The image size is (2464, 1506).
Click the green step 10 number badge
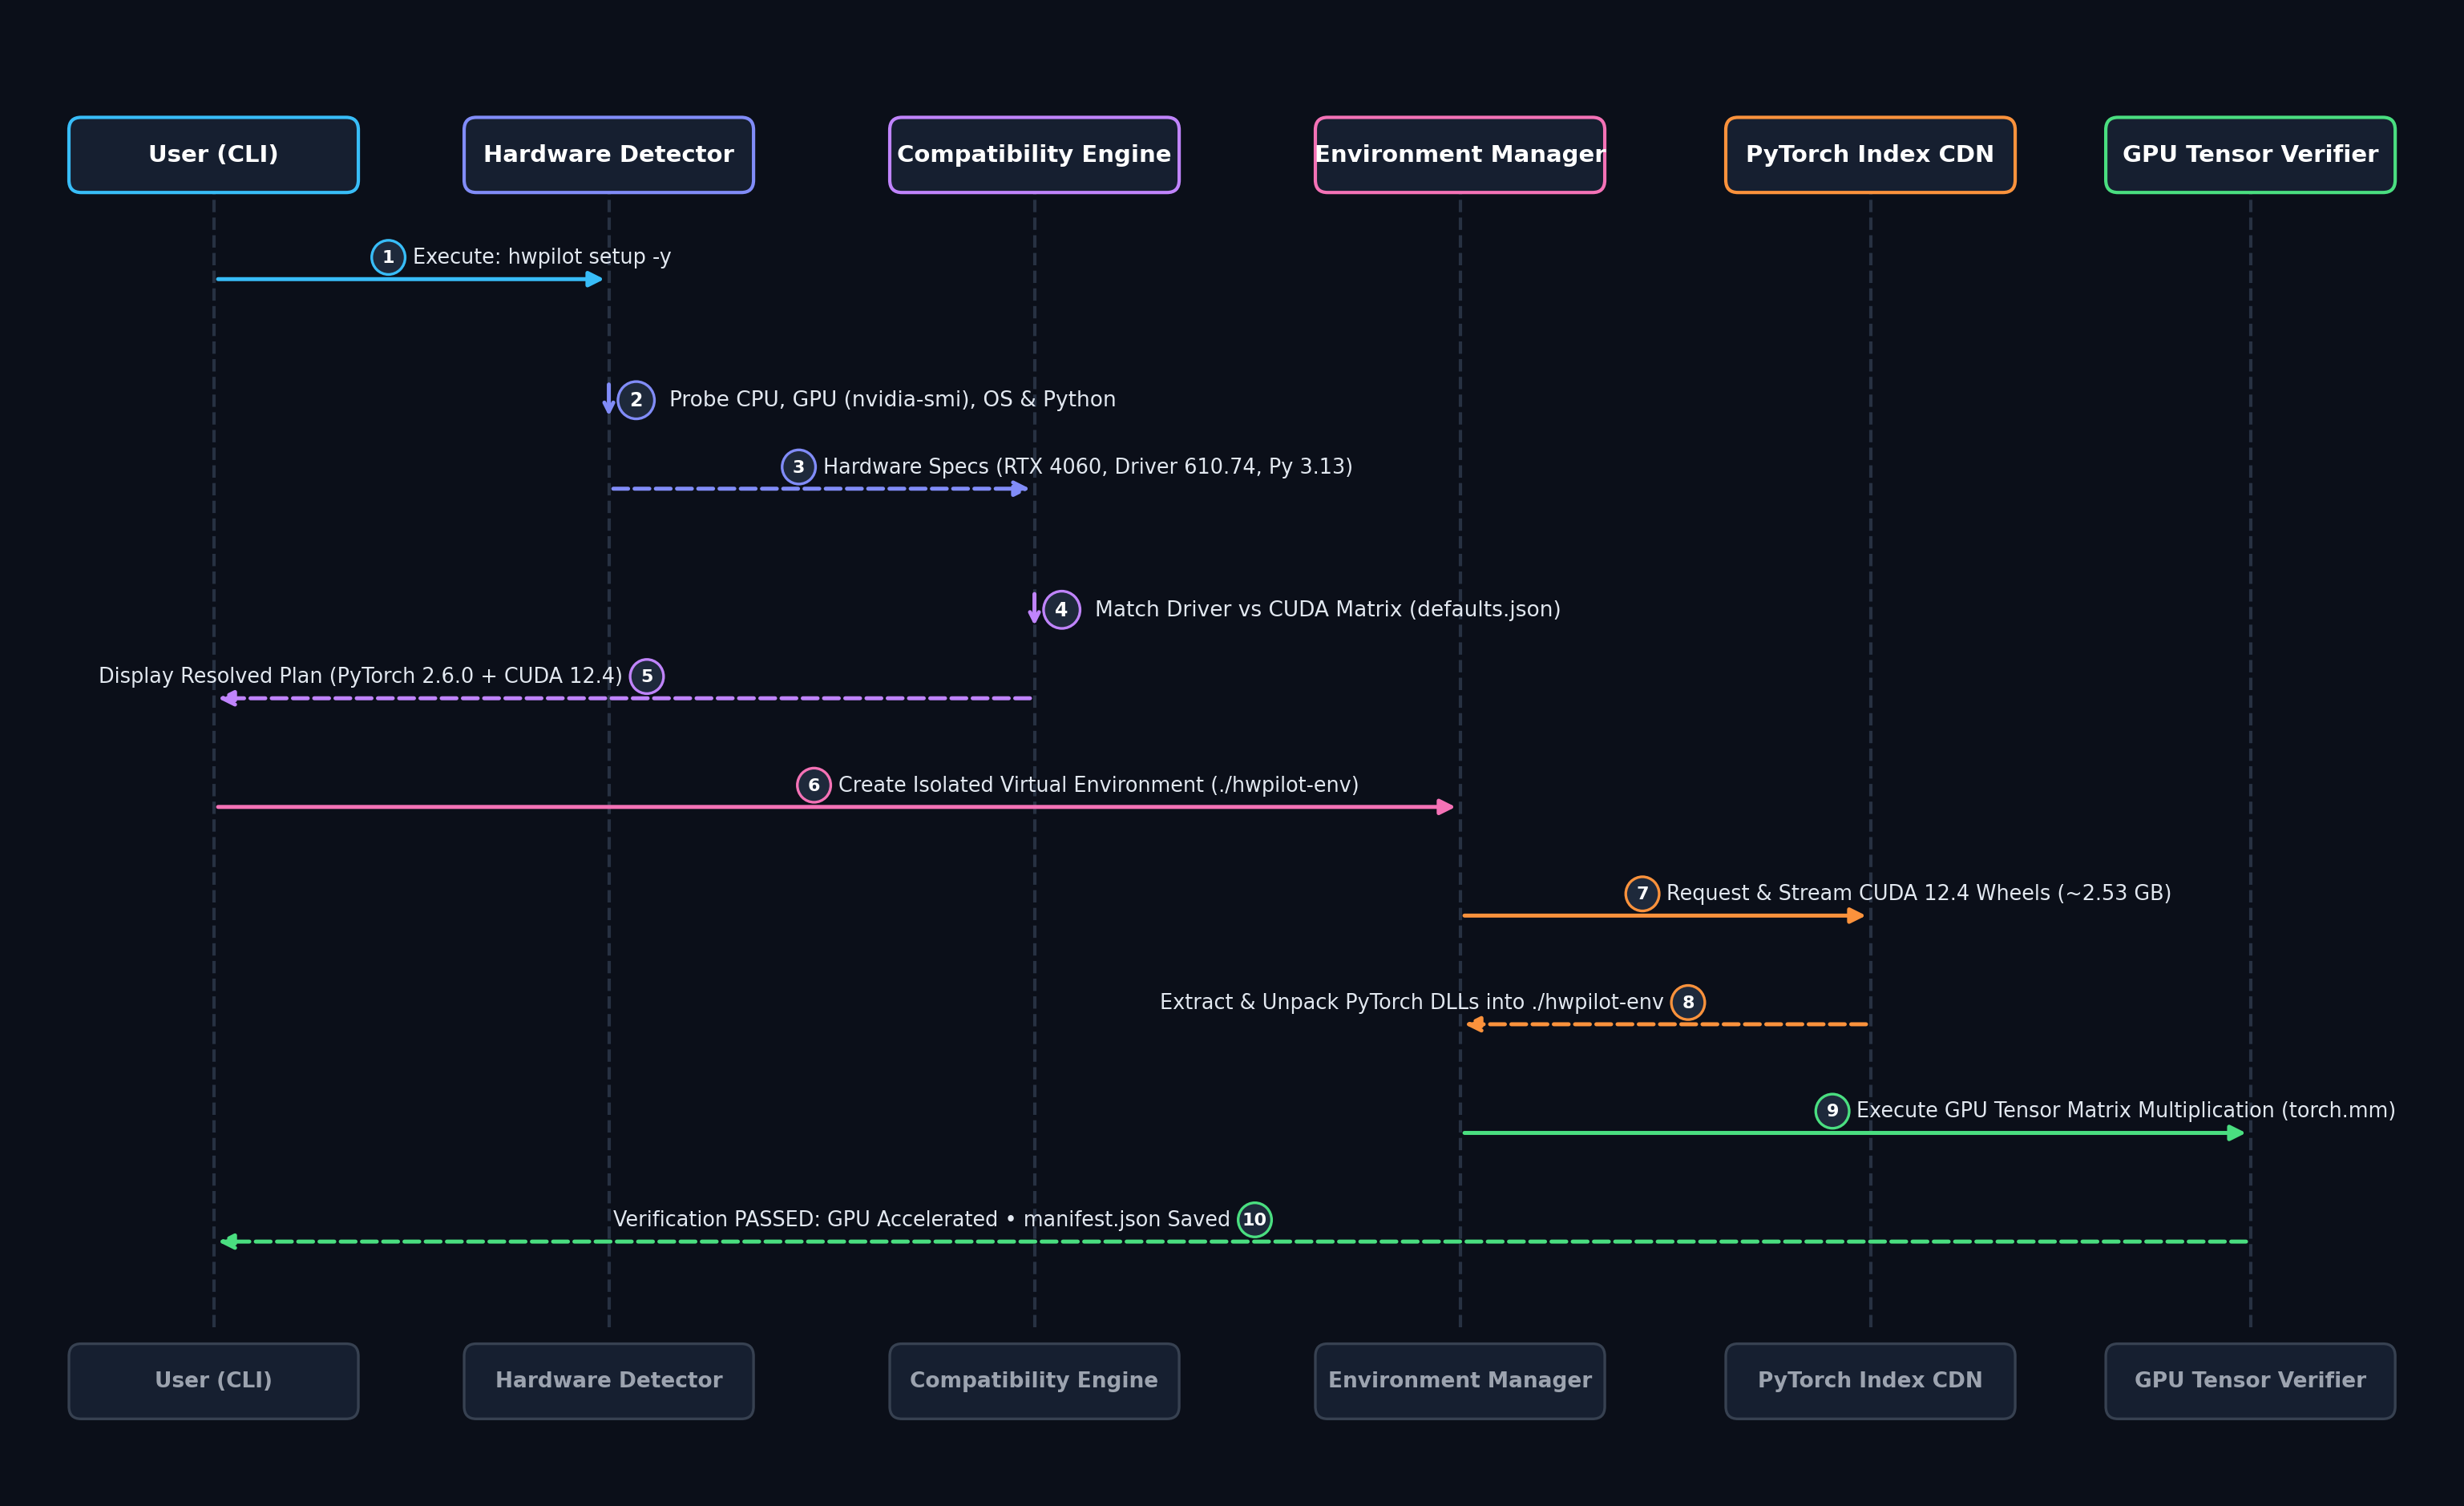pyautogui.click(x=1254, y=1220)
